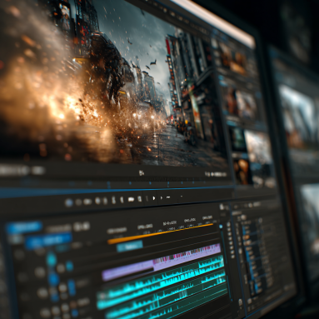
Task: Click the round blue icon starting the transport bar
Action: tap(69, 202)
